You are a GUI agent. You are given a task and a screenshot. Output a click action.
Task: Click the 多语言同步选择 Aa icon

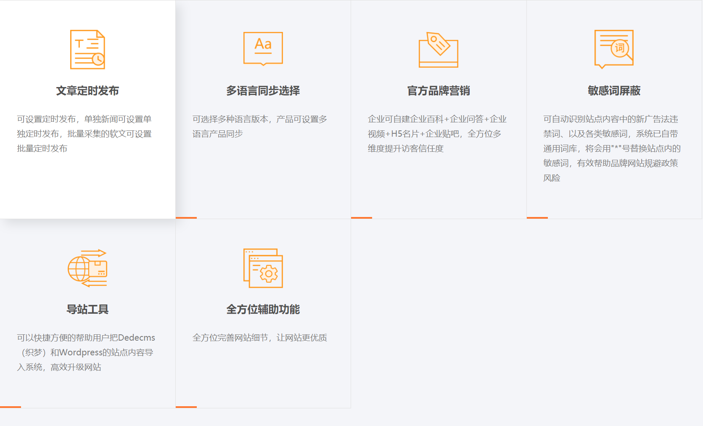point(263,49)
